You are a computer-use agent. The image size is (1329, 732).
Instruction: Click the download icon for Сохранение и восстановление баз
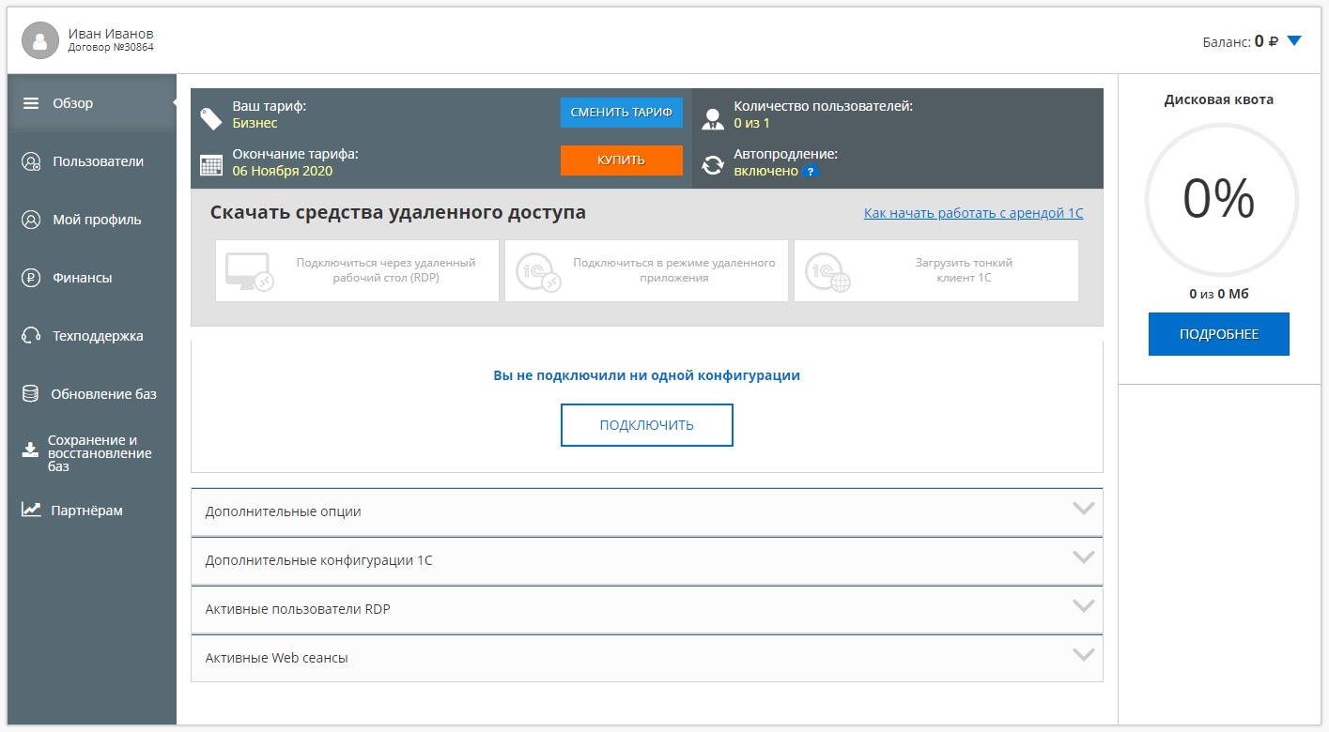point(31,450)
